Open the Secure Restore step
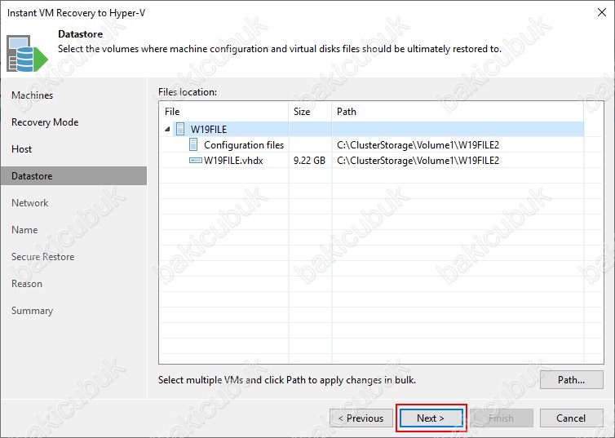Viewport: 615px width, 438px height. 42,257
